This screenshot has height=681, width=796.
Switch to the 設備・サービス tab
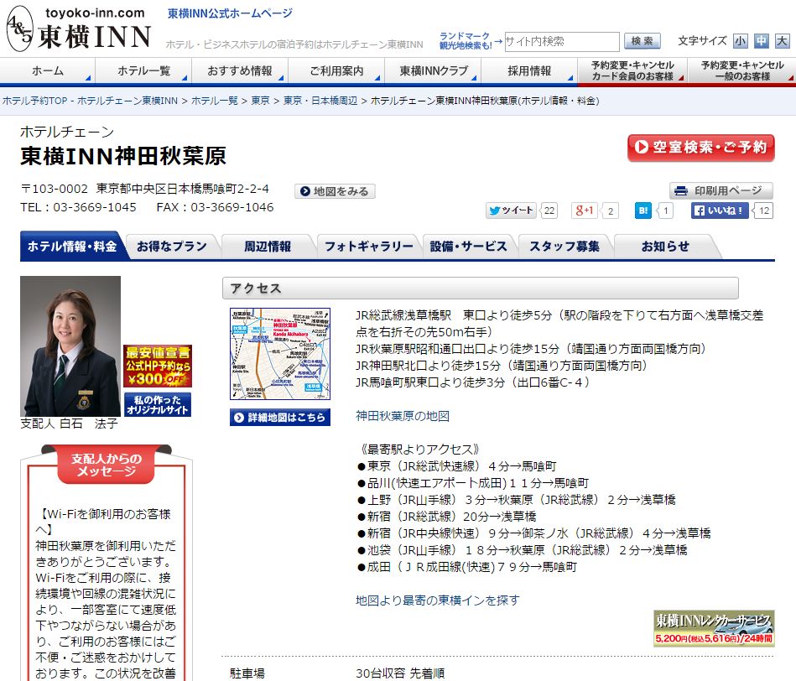(469, 247)
